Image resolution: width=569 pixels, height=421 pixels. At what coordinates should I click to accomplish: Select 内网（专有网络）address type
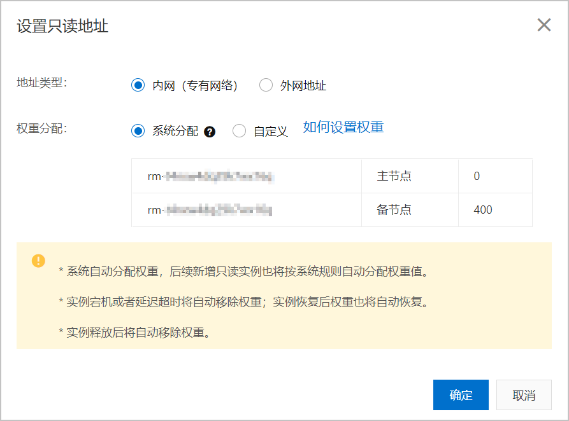[138, 85]
